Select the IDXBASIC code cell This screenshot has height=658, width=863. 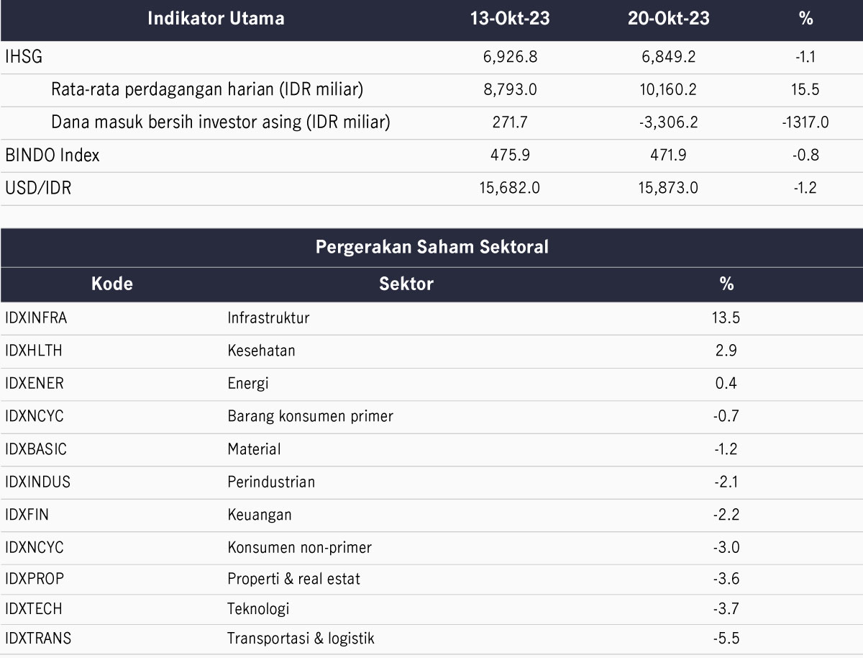[35, 449]
